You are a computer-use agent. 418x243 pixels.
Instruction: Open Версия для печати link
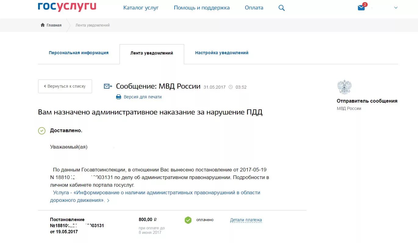click(x=143, y=97)
